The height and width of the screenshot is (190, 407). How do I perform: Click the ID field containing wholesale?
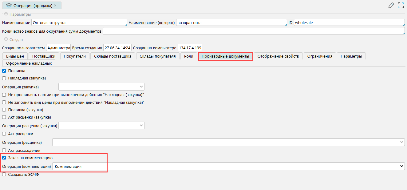(x=349, y=23)
